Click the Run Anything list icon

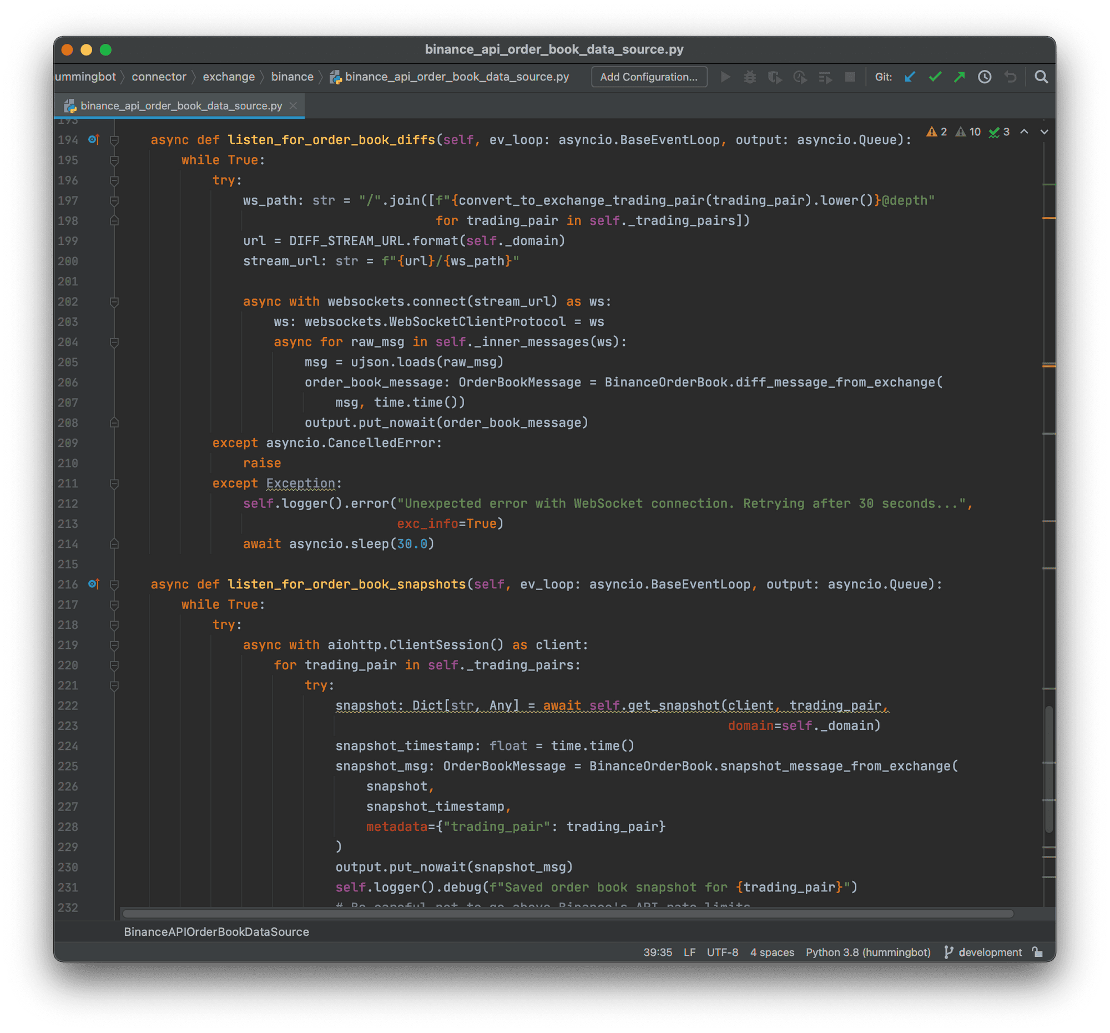[825, 77]
